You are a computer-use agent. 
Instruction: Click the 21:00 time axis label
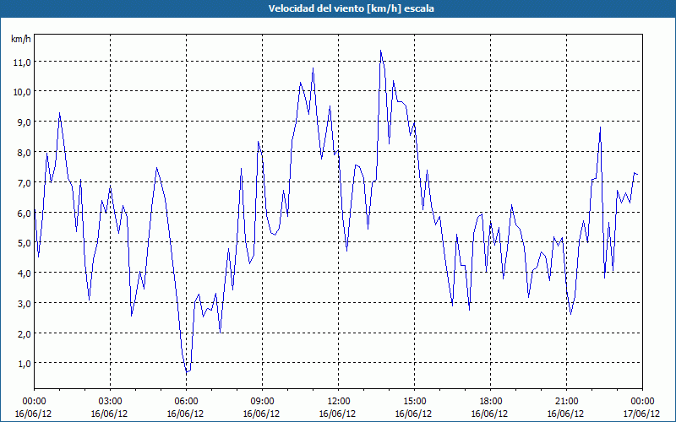[566, 402]
